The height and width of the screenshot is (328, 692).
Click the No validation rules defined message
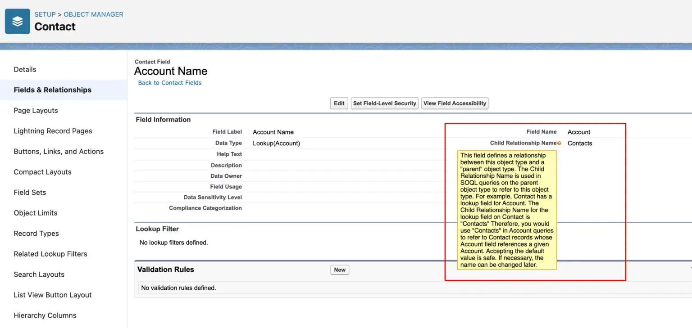click(x=179, y=288)
